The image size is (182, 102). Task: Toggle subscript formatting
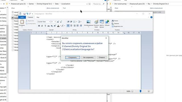point(52,26)
